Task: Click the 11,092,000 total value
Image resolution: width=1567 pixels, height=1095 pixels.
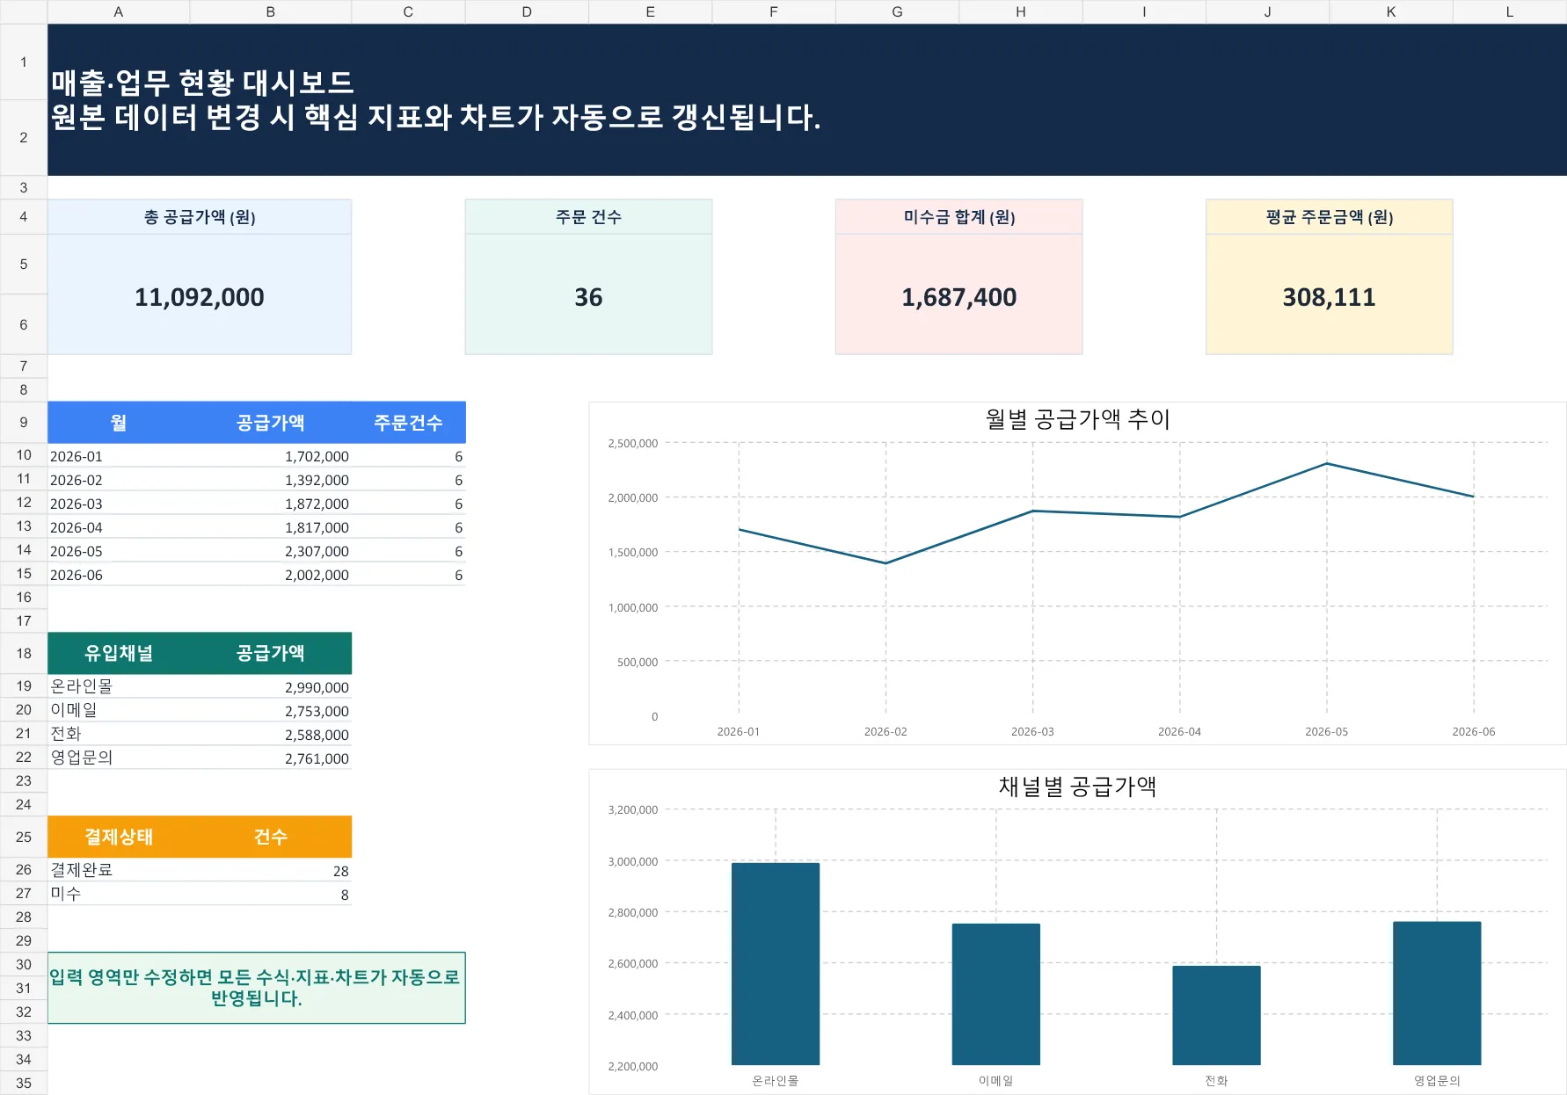Action: (x=200, y=297)
